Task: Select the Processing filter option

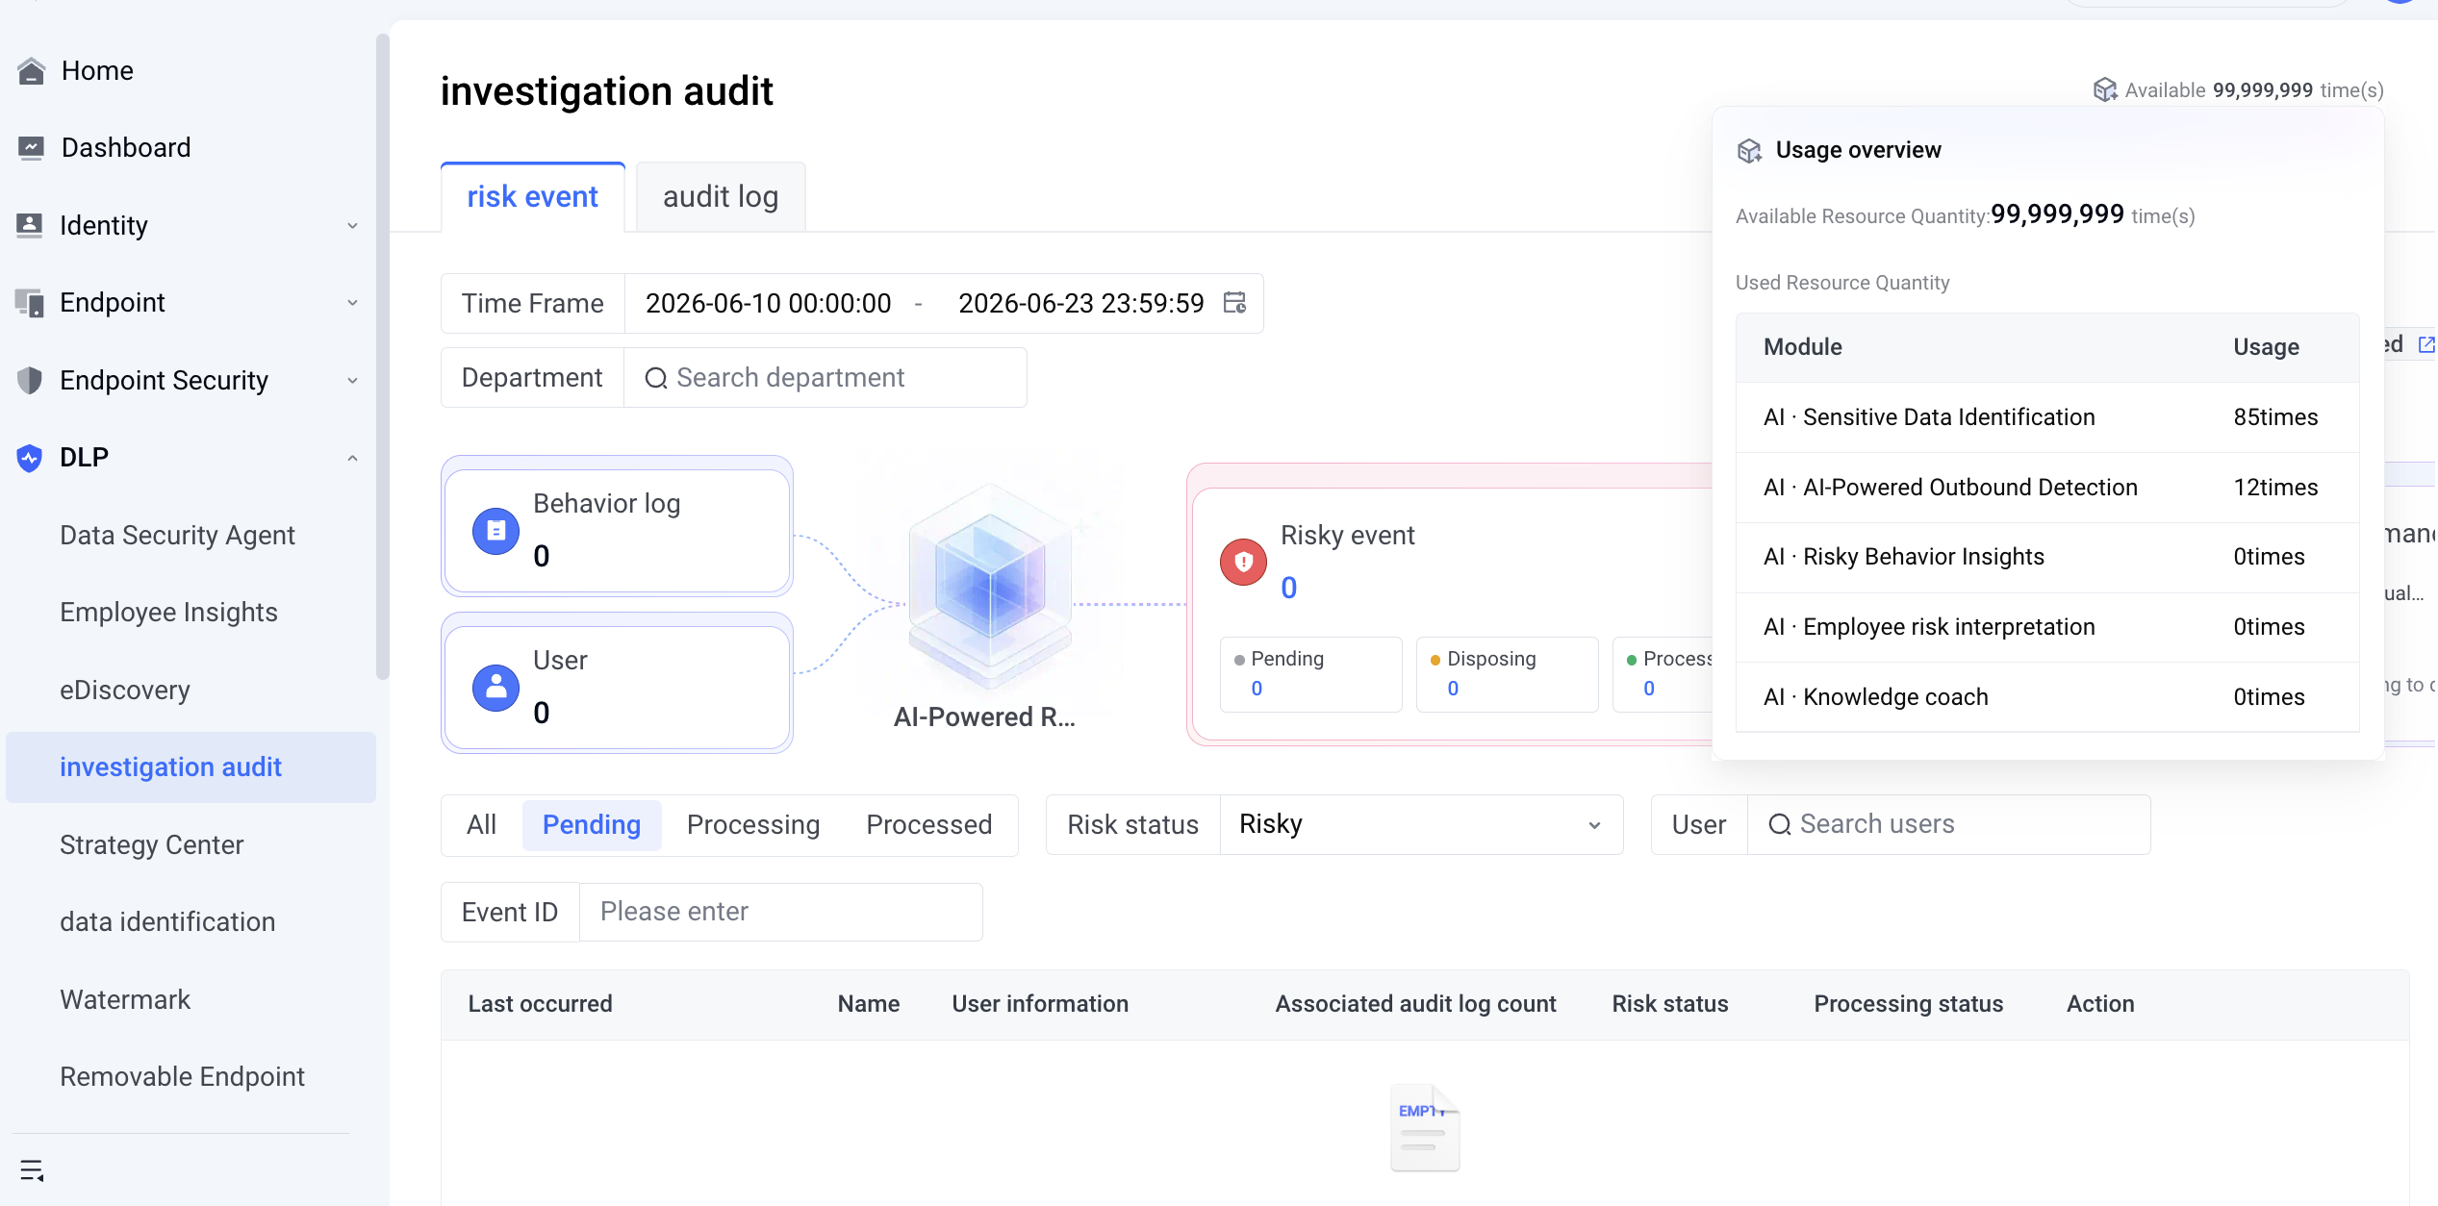Action: (753, 825)
